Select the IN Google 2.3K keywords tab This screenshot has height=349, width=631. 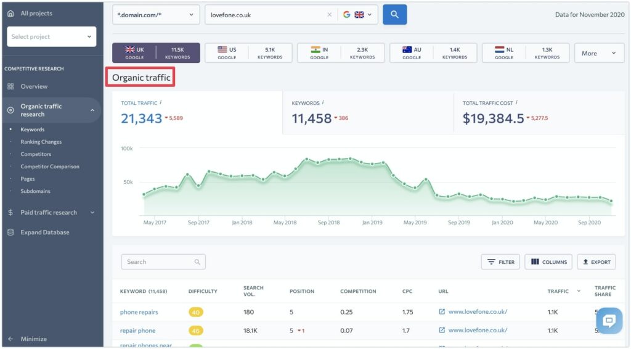tap(341, 53)
